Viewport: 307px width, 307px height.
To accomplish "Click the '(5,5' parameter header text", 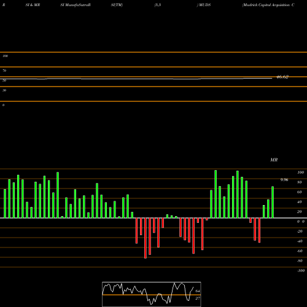I will pos(158,5).
